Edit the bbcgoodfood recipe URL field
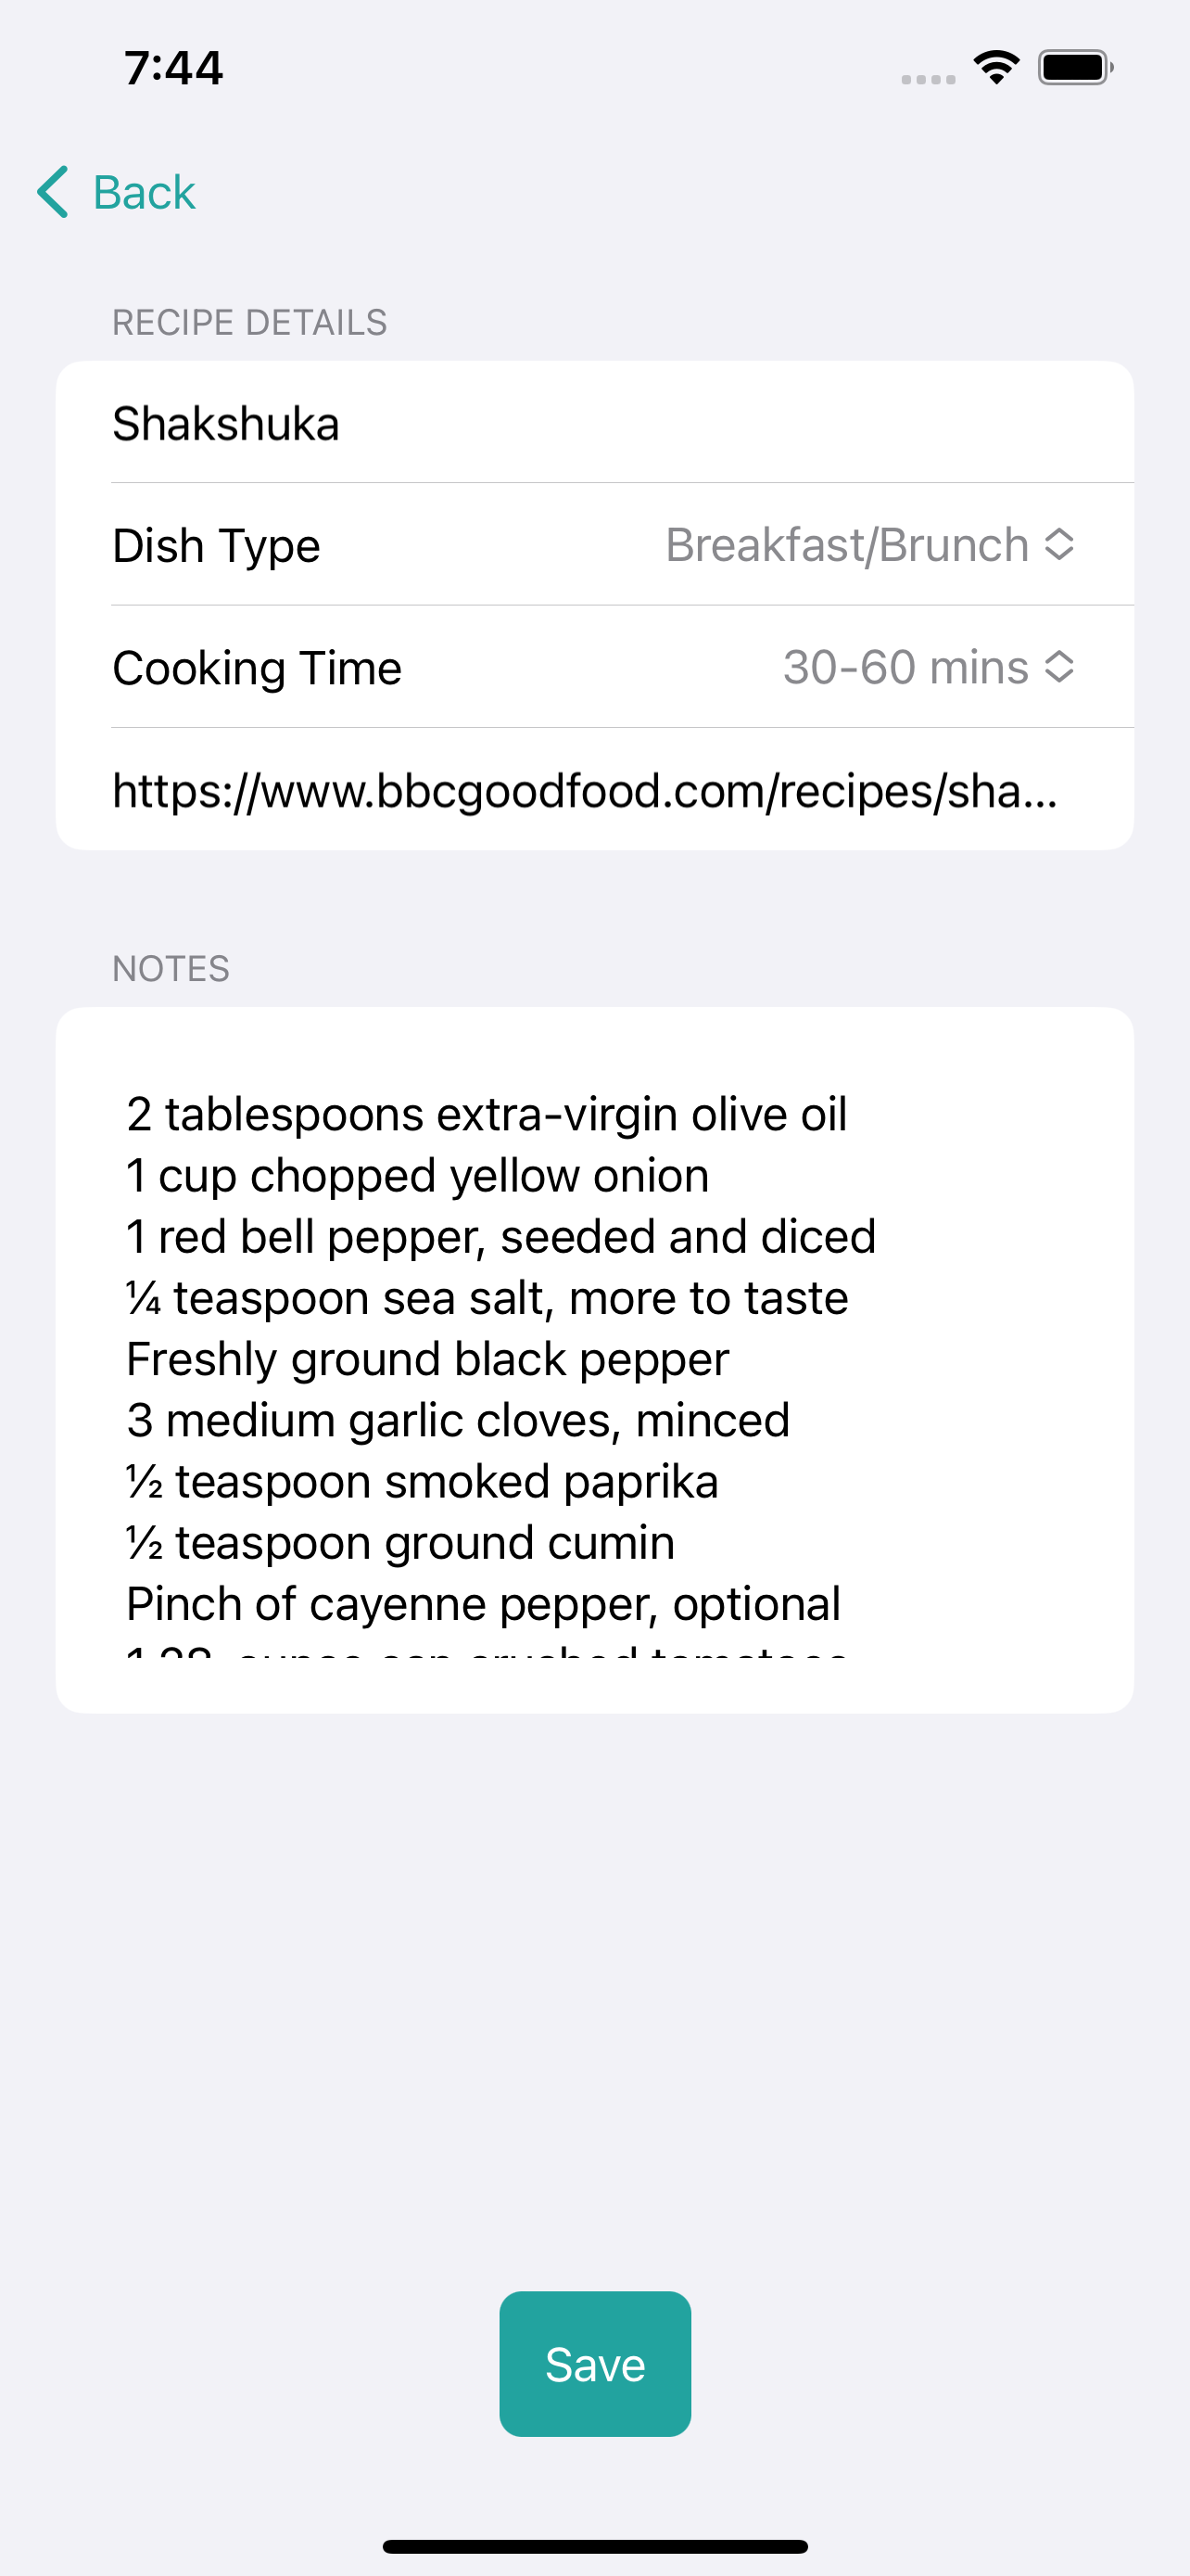 (x=594, y=790)
